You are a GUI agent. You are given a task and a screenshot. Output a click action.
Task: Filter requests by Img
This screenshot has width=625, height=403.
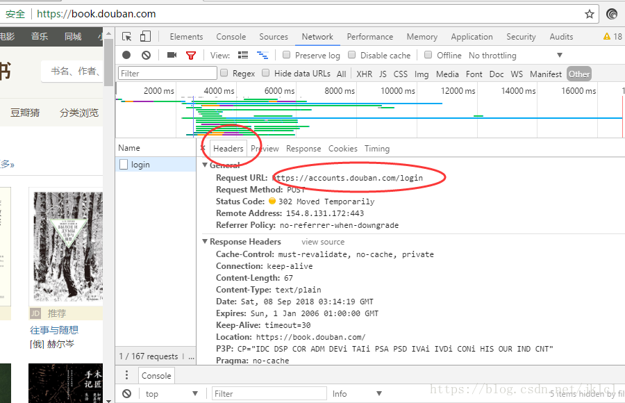point(422,74)
